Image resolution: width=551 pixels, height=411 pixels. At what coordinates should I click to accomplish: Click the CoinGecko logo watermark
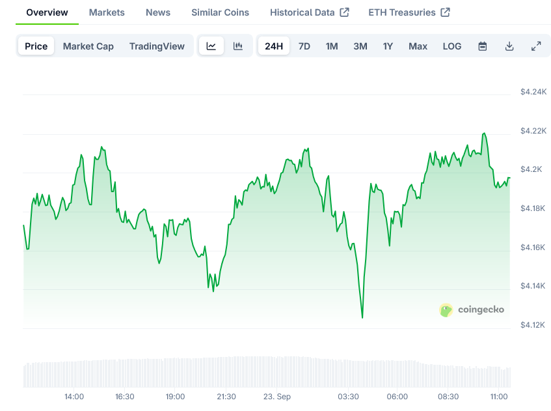(472, 310)
